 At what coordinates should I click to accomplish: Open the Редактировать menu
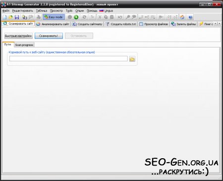click(x=23, y=11)
